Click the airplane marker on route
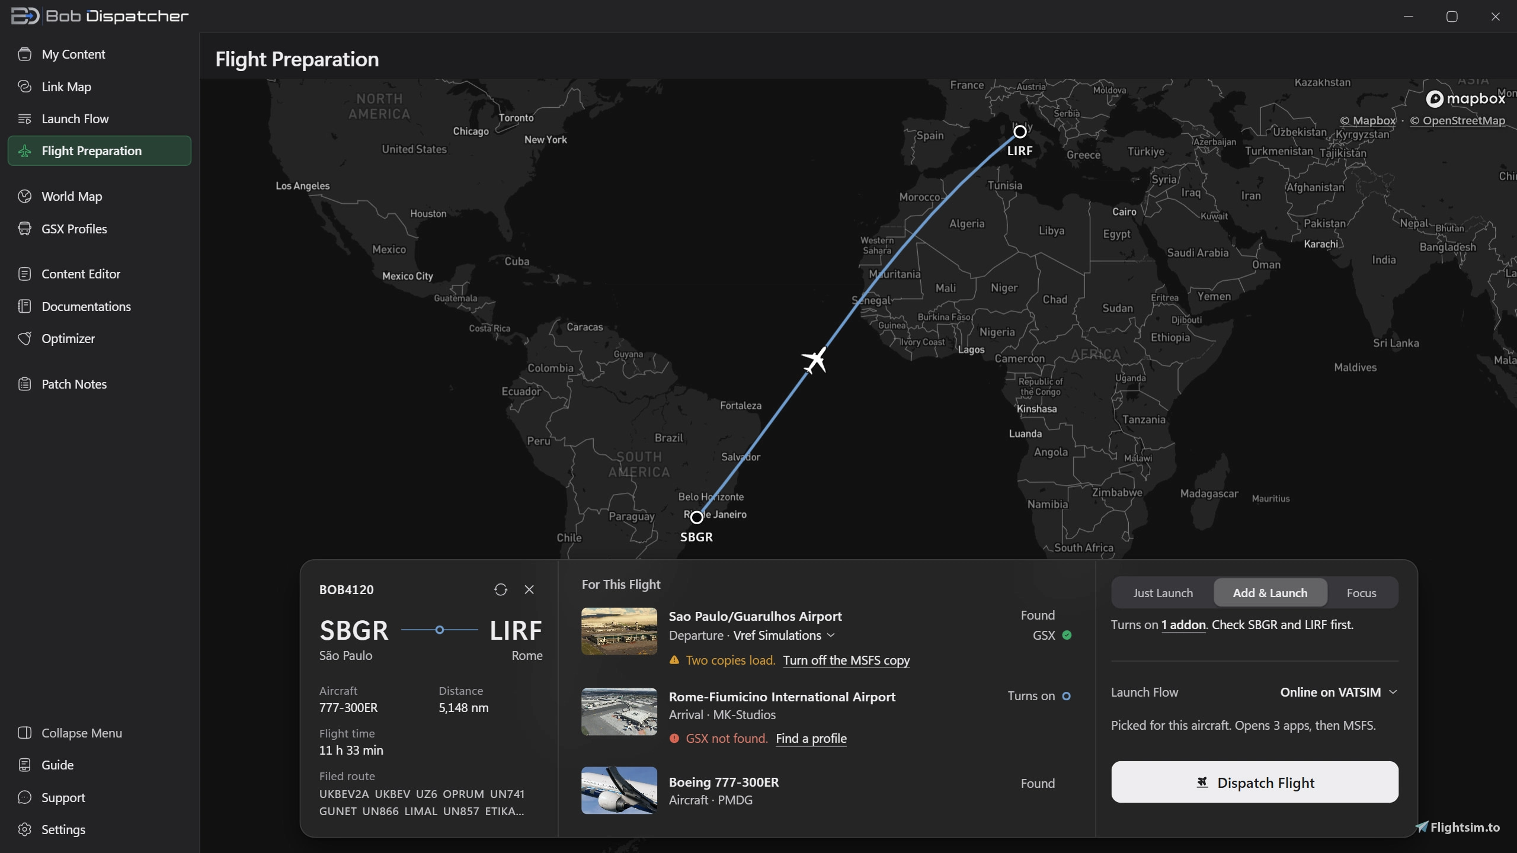 815,360
